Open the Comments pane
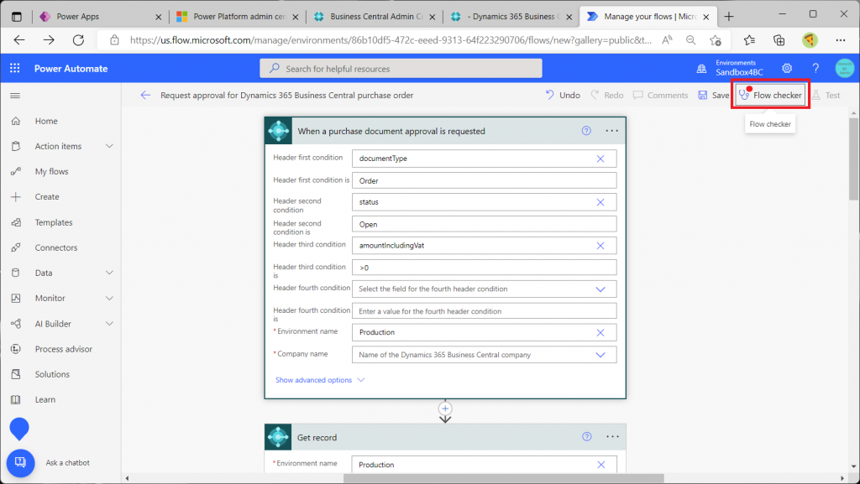Screen dimensions: 860x484 660,96
